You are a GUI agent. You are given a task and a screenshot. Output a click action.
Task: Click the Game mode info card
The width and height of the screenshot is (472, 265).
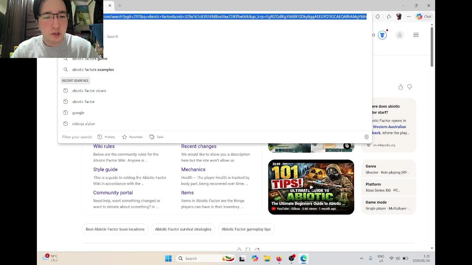(x=389, y=205)
